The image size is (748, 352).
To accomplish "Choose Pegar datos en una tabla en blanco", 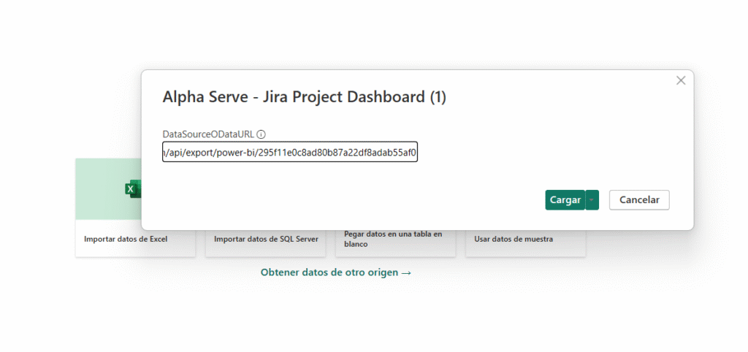I will (x=395, y=239).
